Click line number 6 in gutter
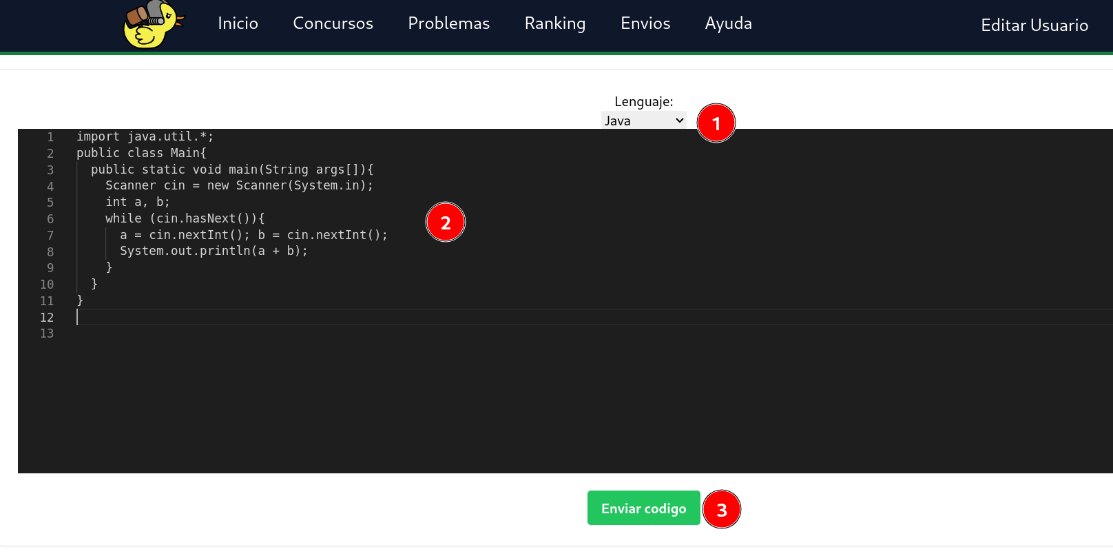The width and height of the screenshot is (1113, 556). coord(50,219)
